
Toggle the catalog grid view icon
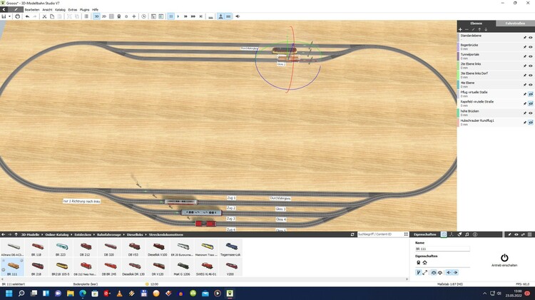(406, 234)
